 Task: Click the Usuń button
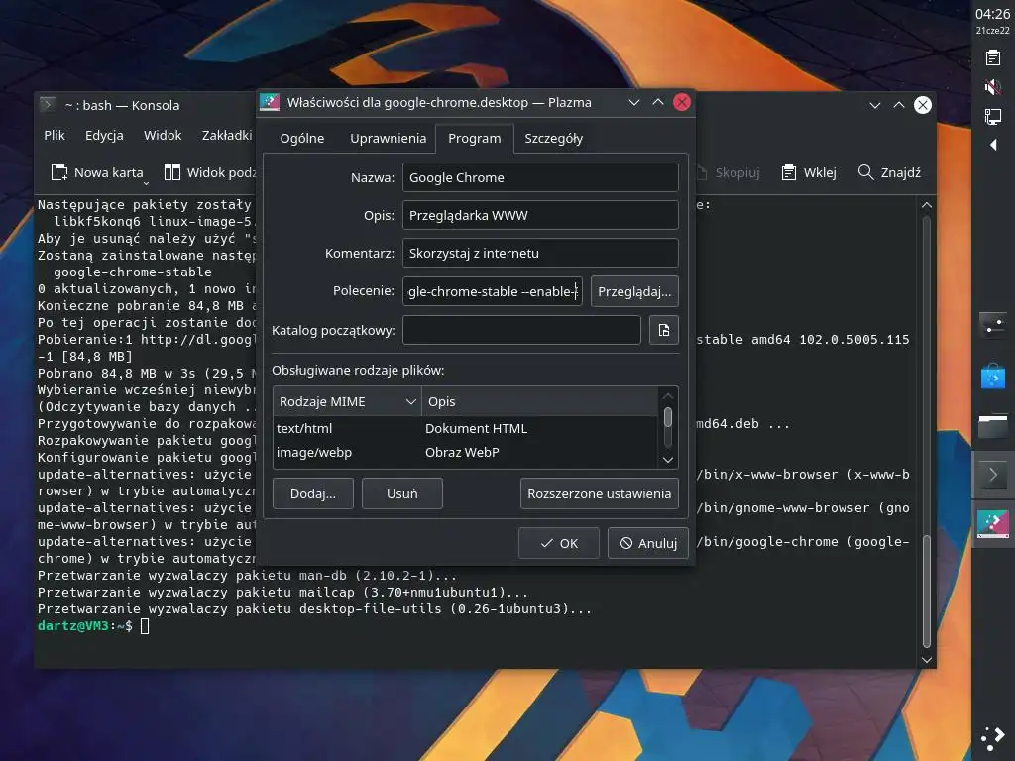(x=402, y=493)
